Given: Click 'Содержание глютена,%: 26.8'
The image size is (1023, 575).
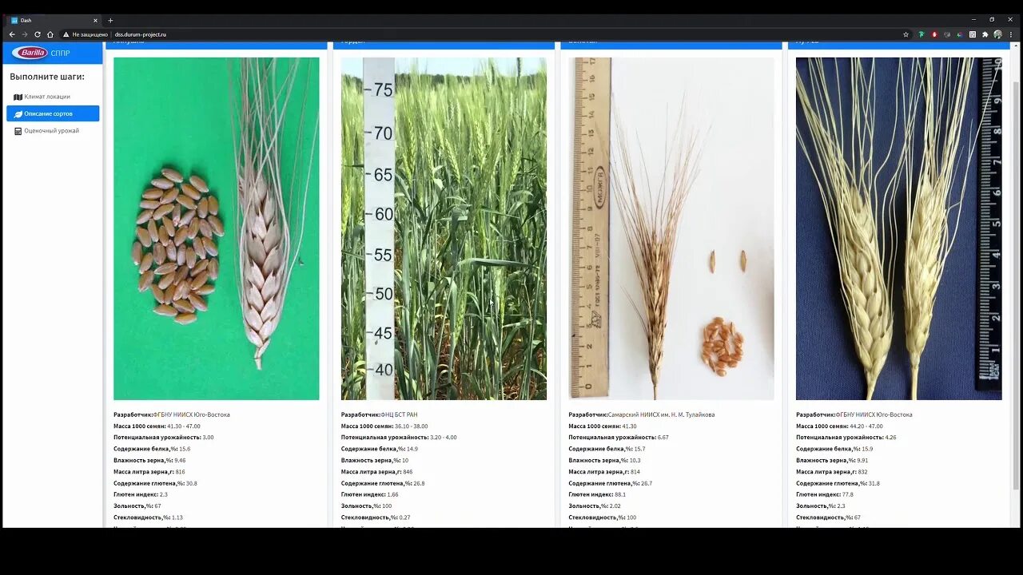Looking at the screenshot, I should click(x=383, y=483).
